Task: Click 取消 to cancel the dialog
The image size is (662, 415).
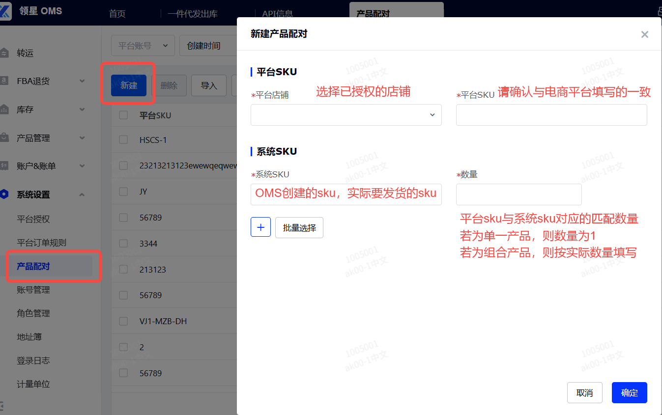Action: tap(585, 392)
